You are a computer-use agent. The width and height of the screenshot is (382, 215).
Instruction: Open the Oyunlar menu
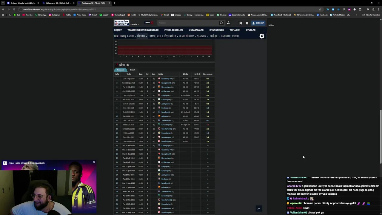coord(251,30)
